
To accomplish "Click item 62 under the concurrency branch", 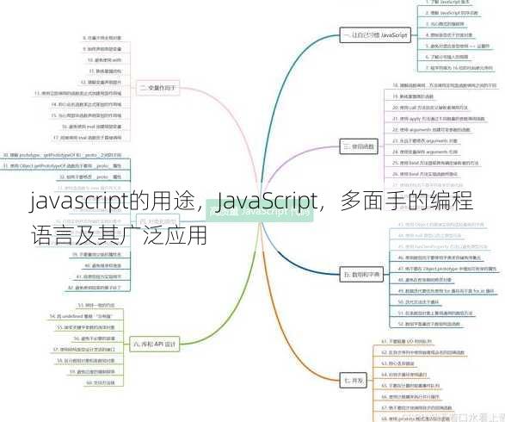I will point(423,353).
